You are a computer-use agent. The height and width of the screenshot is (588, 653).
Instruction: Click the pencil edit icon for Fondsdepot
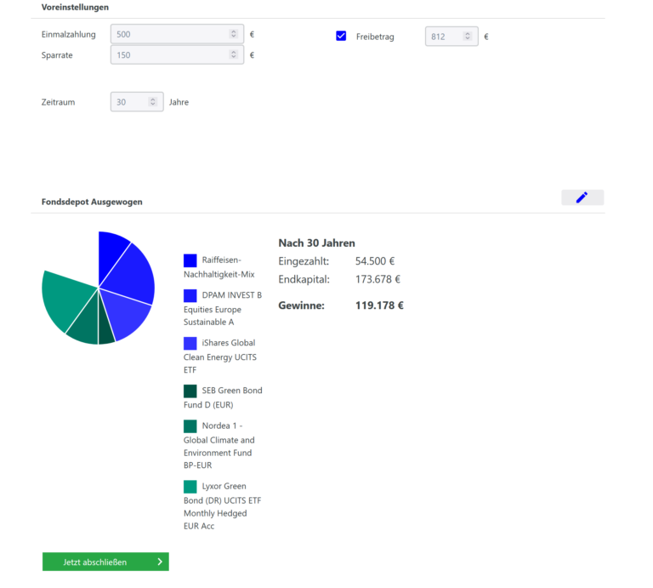tap(582, 197)
